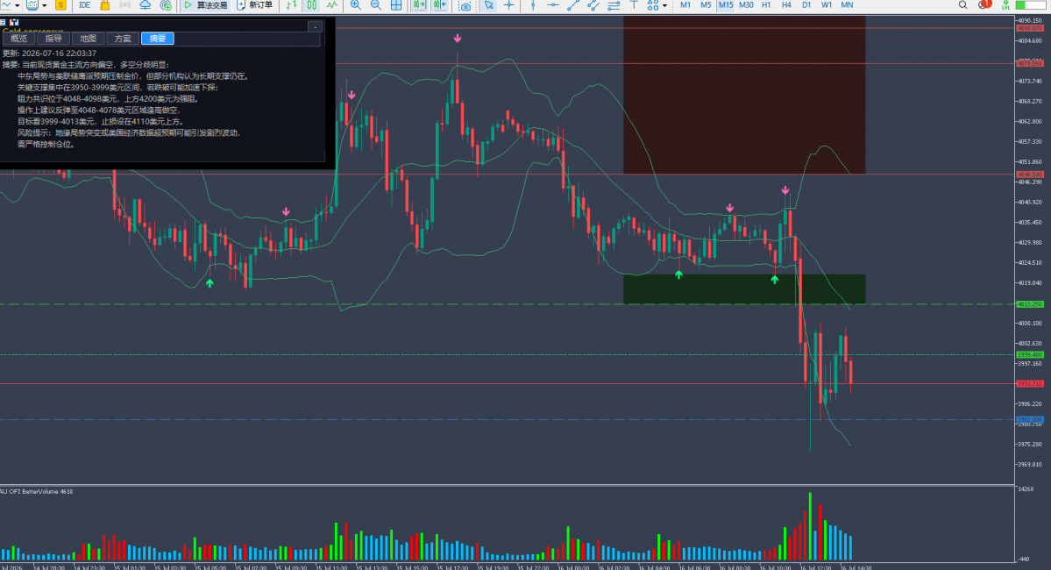
Task: Open the chart type dropdown arrow
Action: click(x=17, y=5)
